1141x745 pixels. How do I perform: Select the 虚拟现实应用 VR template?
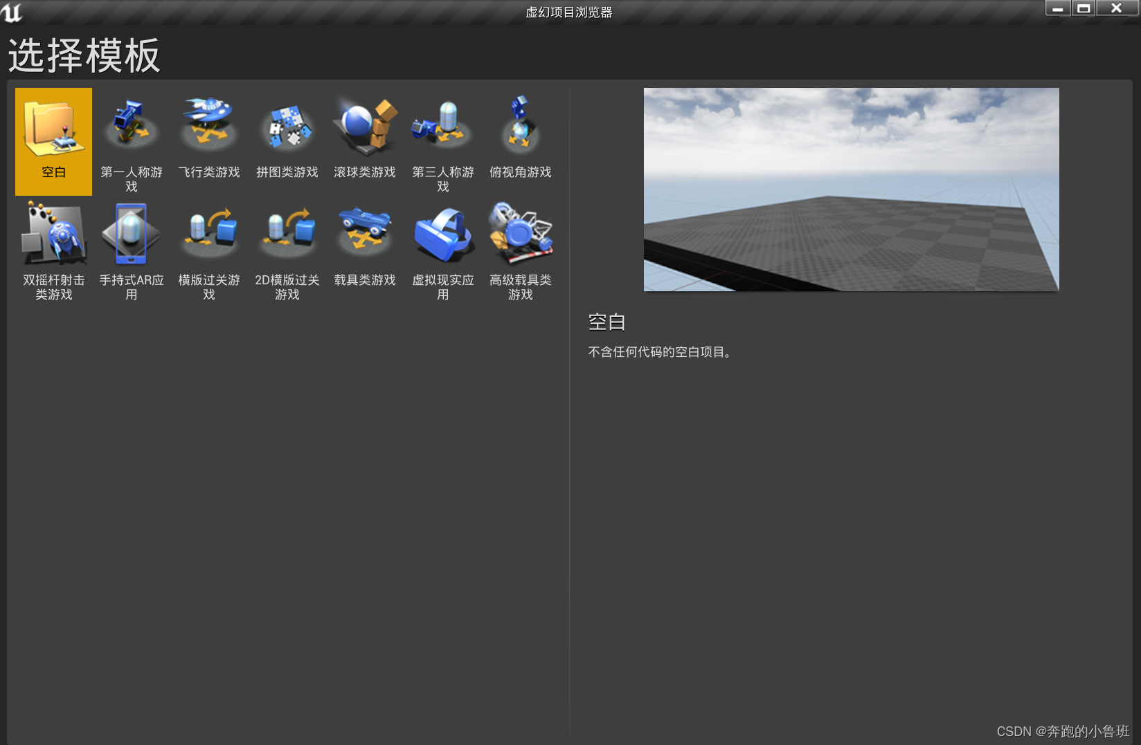click(x=442, y=249)
